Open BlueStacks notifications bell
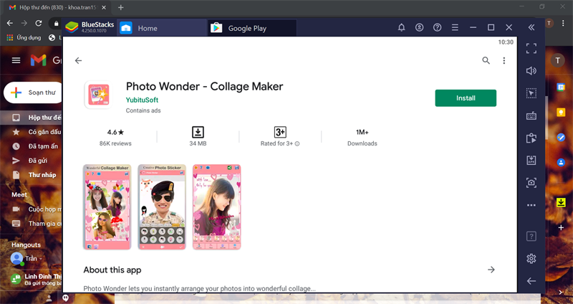The height and width of the screenshot is (304, 573). [401, 28]
